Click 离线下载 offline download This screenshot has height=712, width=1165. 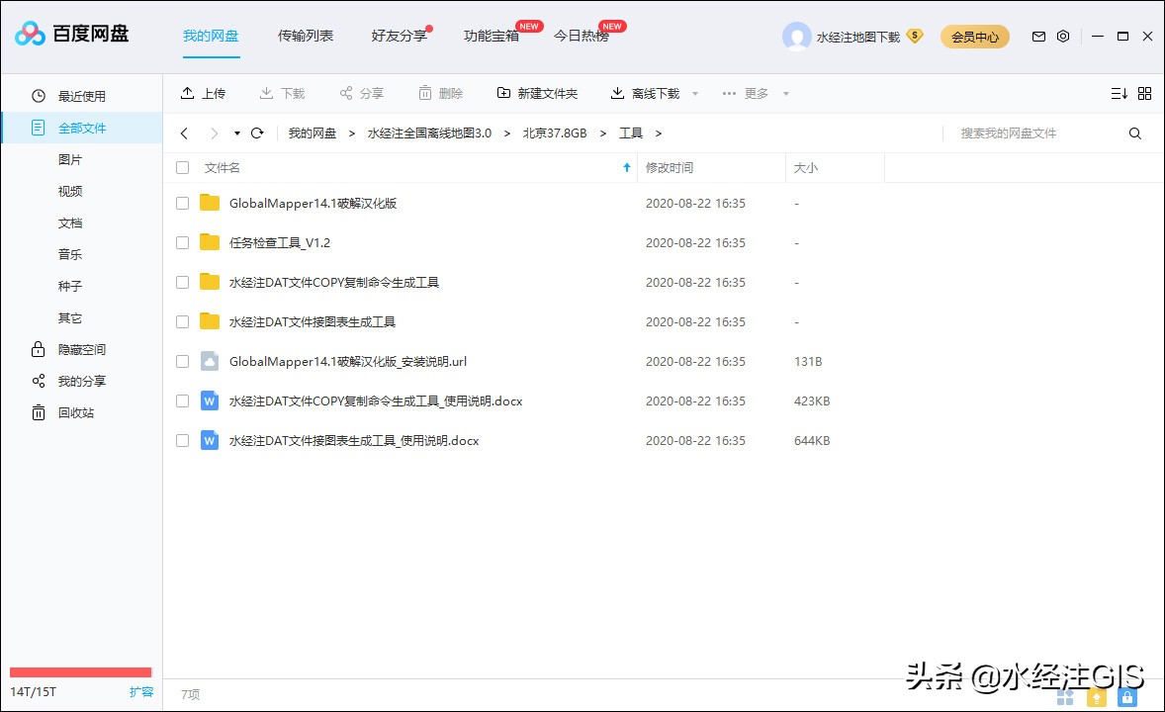pos(645,93)
